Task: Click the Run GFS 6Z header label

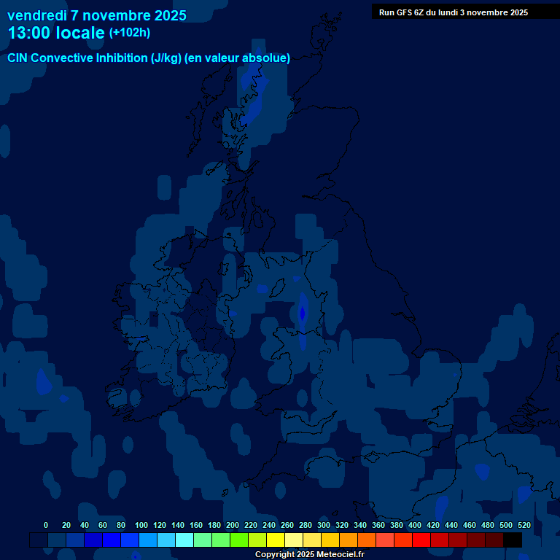Action: [x=453, y=12]
